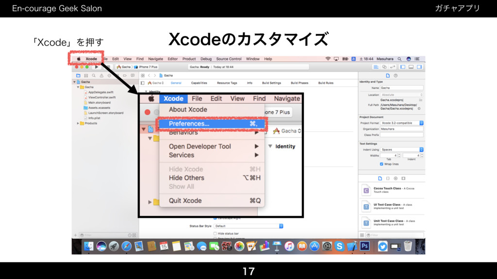This screenshot has height=279, width=497.
Task: Open the Media library
Action: 403,178
